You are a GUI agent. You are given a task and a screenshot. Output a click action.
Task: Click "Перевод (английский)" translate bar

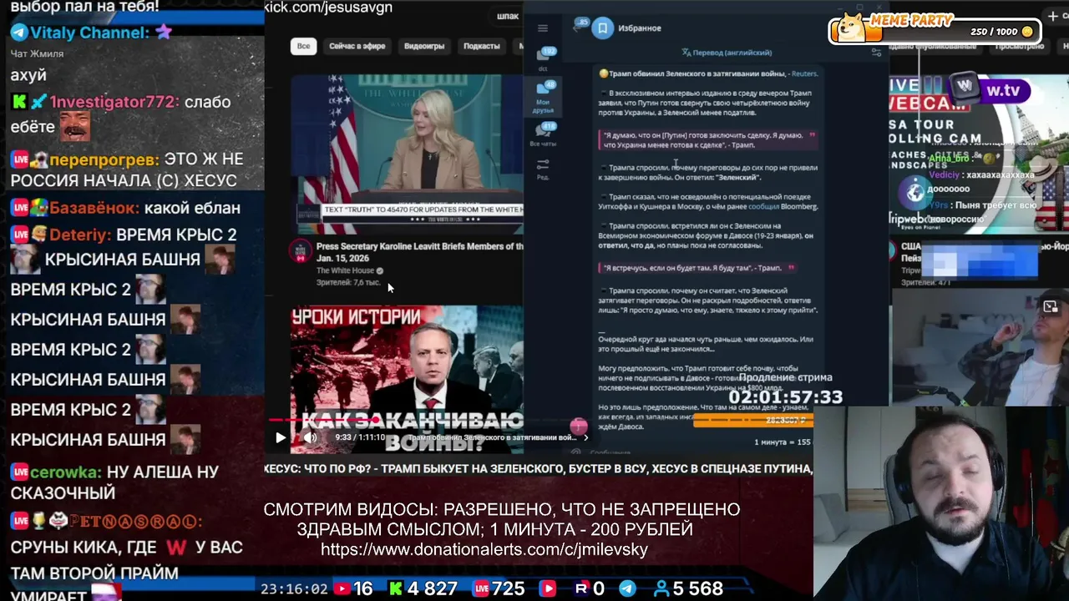(727, 53)
